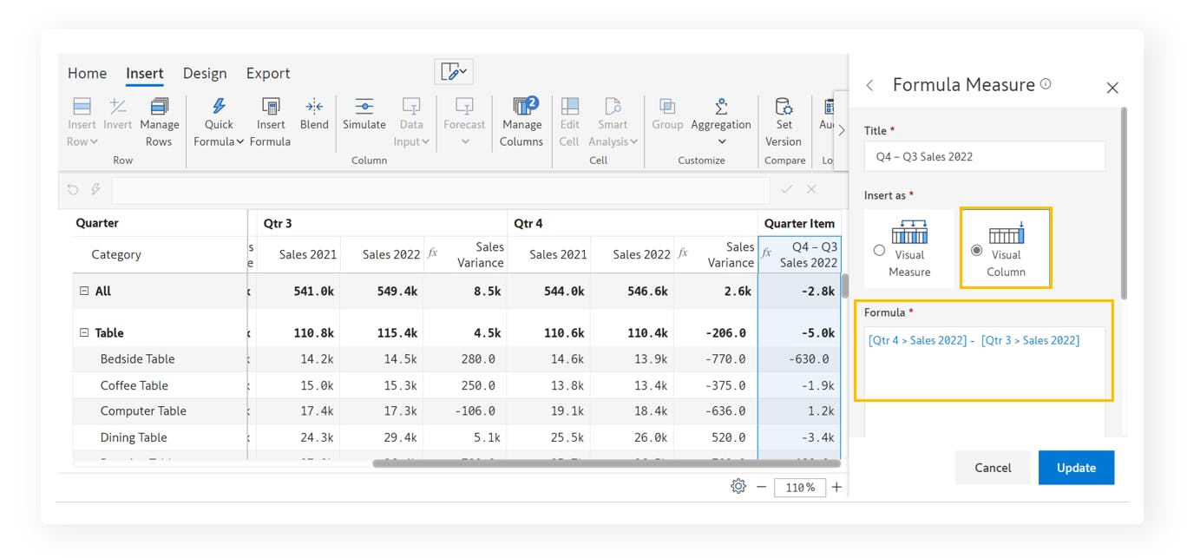
Task: Select the Visual Column radio button
Action: pos(977,251)
